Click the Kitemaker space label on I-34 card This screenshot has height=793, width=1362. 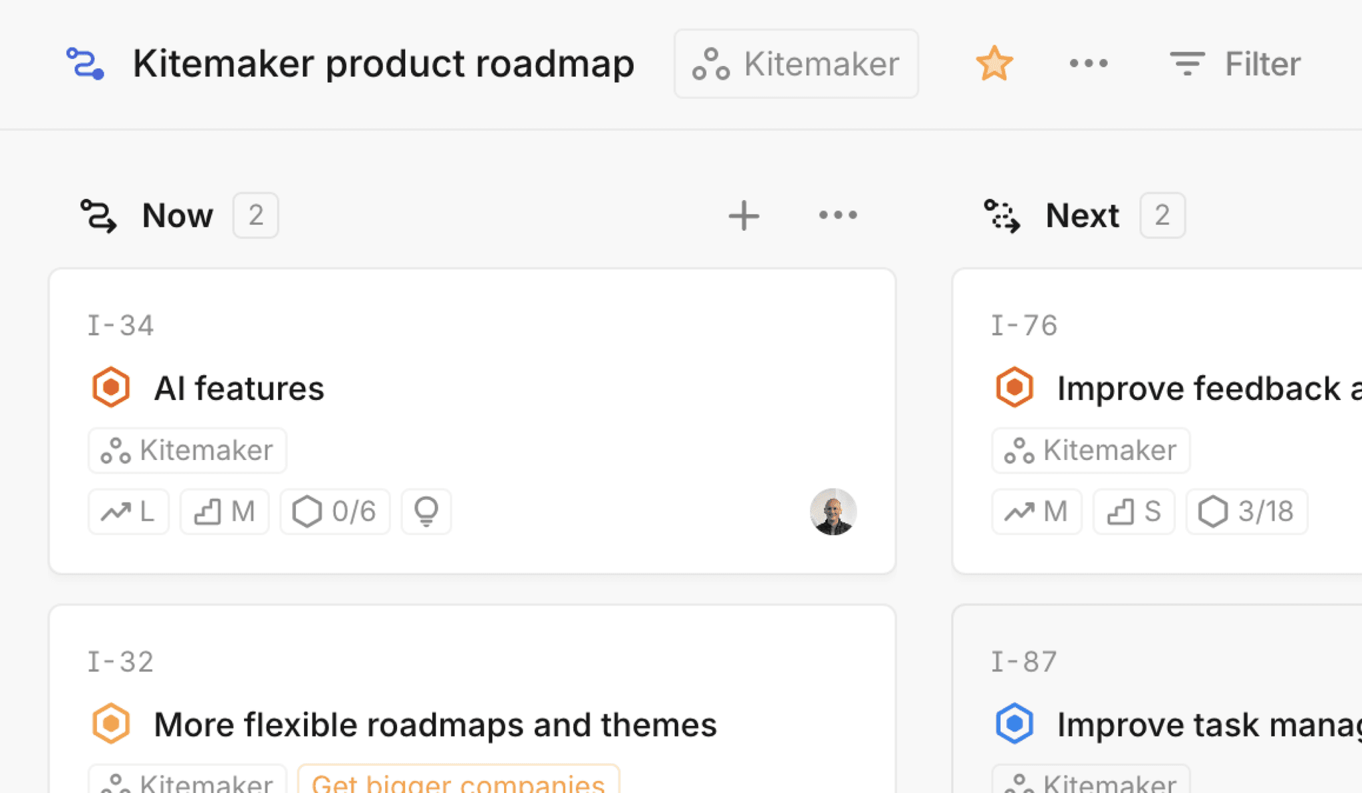coord(188,451)
